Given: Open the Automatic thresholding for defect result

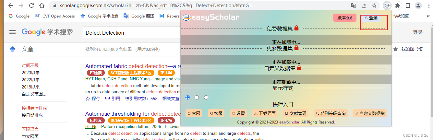Looking at the screenshot, I should [133, 114].
